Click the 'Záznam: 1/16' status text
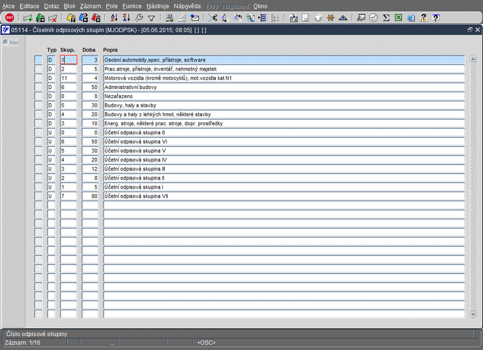483x350 pixels. (22, 342)
